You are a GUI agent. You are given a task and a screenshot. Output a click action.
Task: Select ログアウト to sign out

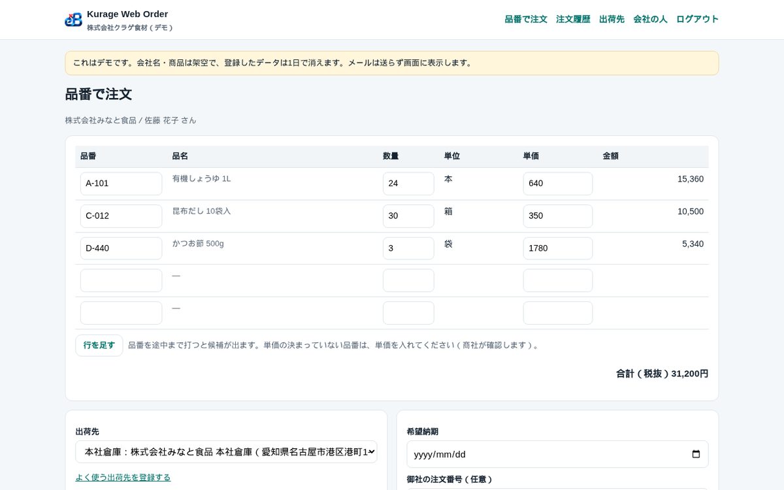(697, 20)
